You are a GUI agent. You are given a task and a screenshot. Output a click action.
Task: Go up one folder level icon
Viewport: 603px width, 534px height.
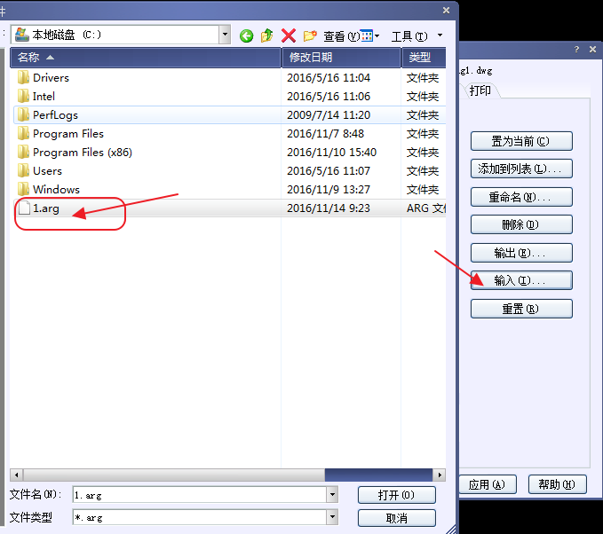coord(266,35)
